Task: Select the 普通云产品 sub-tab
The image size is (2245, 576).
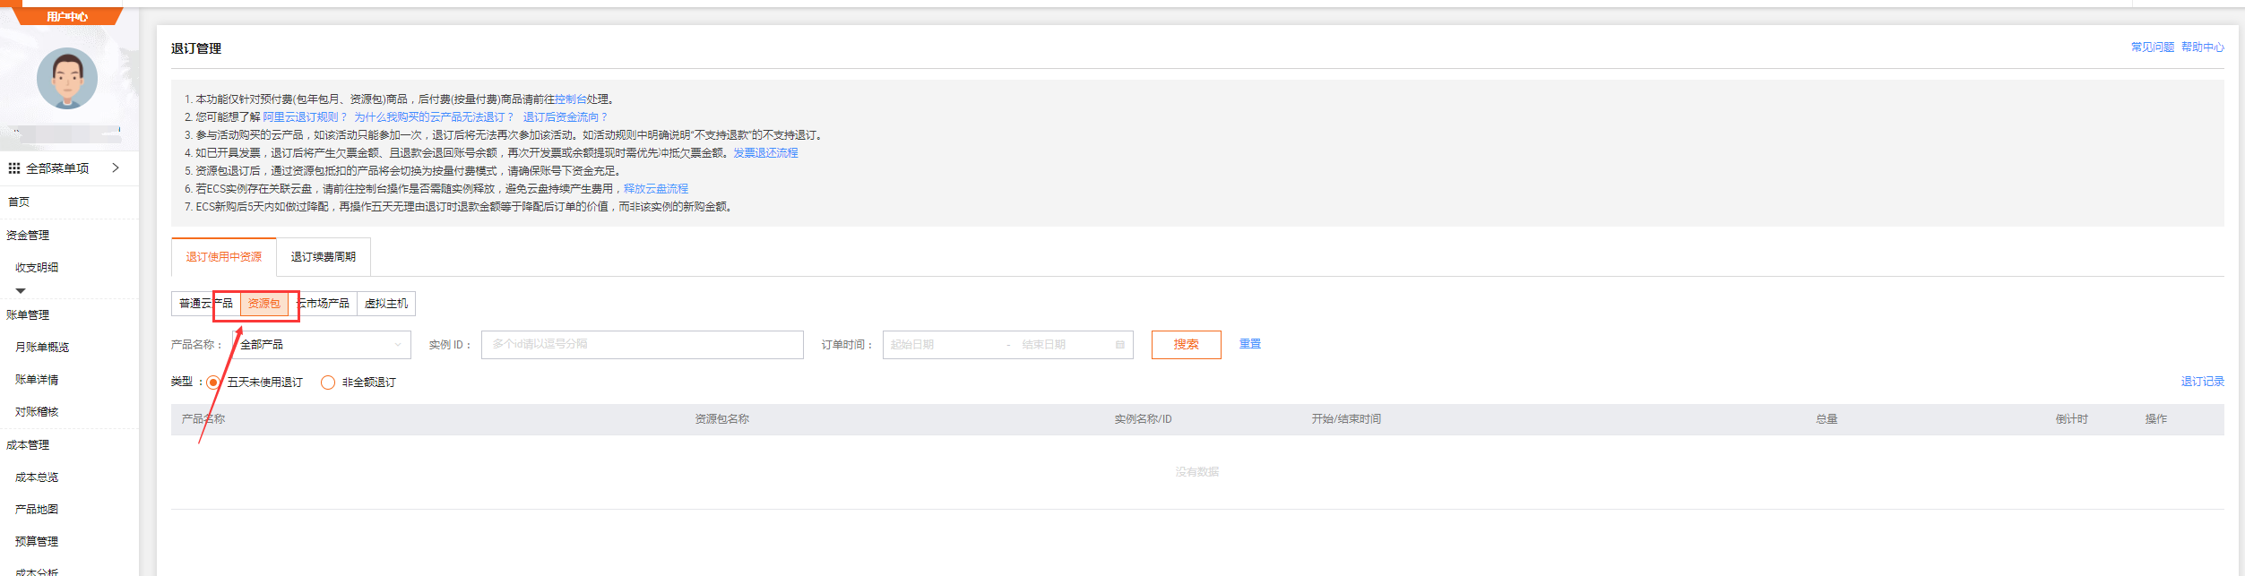Action: [x=205, y=304]
